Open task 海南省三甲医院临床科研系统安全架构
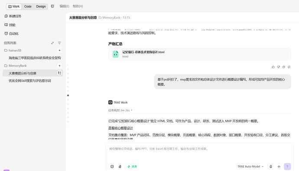The image size is (299, 171). (x=35, y=58)
